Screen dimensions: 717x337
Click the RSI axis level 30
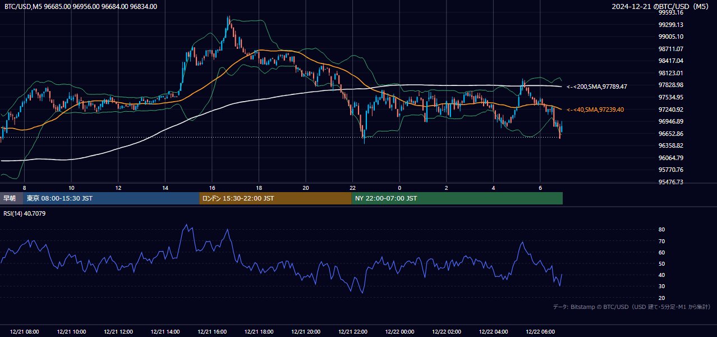click(x=661, y=286)
